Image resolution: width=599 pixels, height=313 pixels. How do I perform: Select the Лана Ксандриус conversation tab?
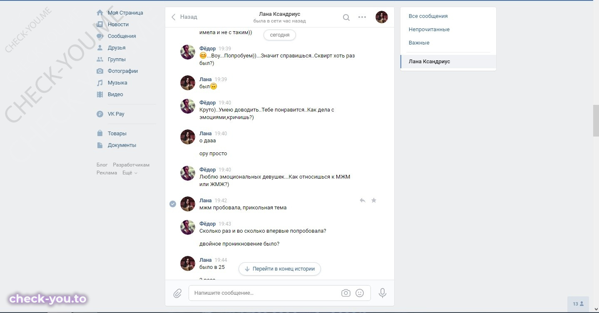tap(448, 62)
